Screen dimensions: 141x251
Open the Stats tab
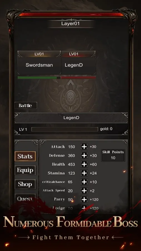tap(25, 156)
